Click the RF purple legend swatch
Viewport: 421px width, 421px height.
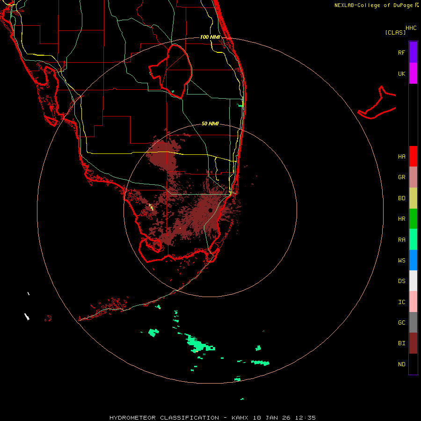[413, 52]
